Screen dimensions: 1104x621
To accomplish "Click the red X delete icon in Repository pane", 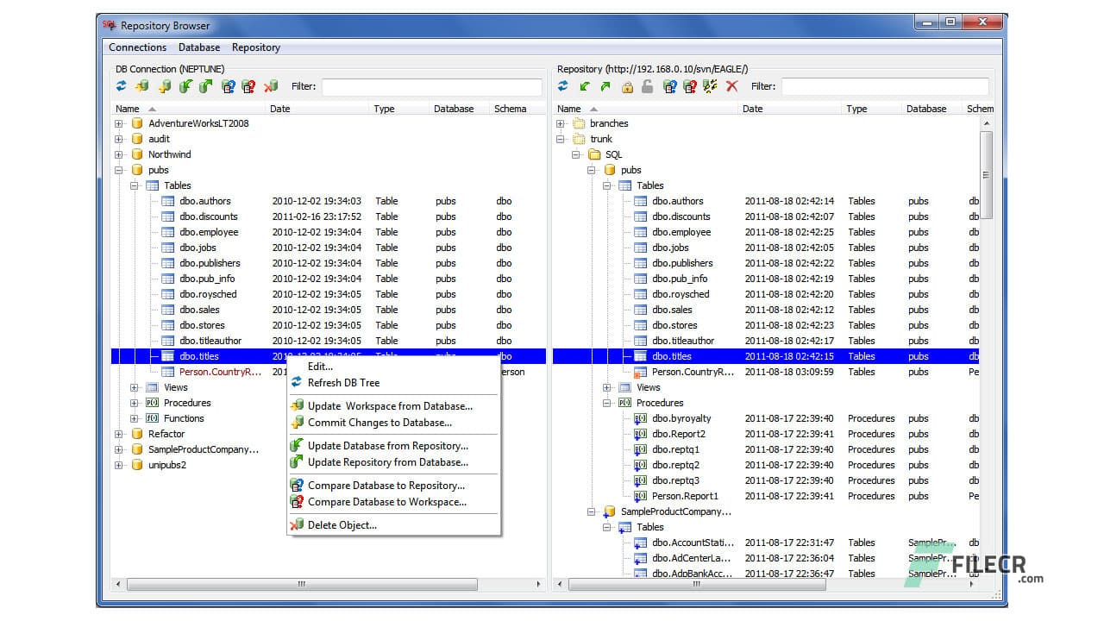I will pyautogui.click(x=731, y=86).
